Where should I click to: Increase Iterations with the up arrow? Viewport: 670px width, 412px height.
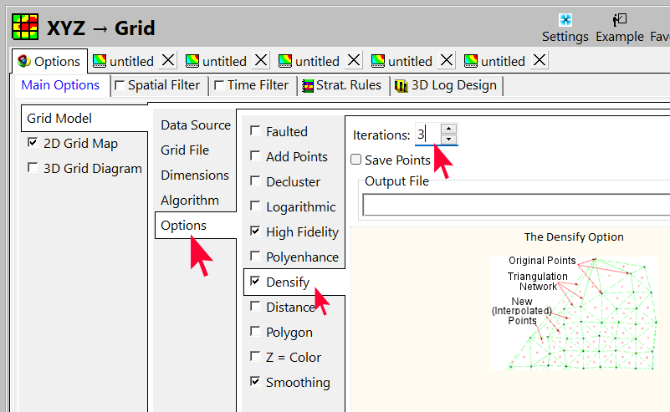[448, 130]
